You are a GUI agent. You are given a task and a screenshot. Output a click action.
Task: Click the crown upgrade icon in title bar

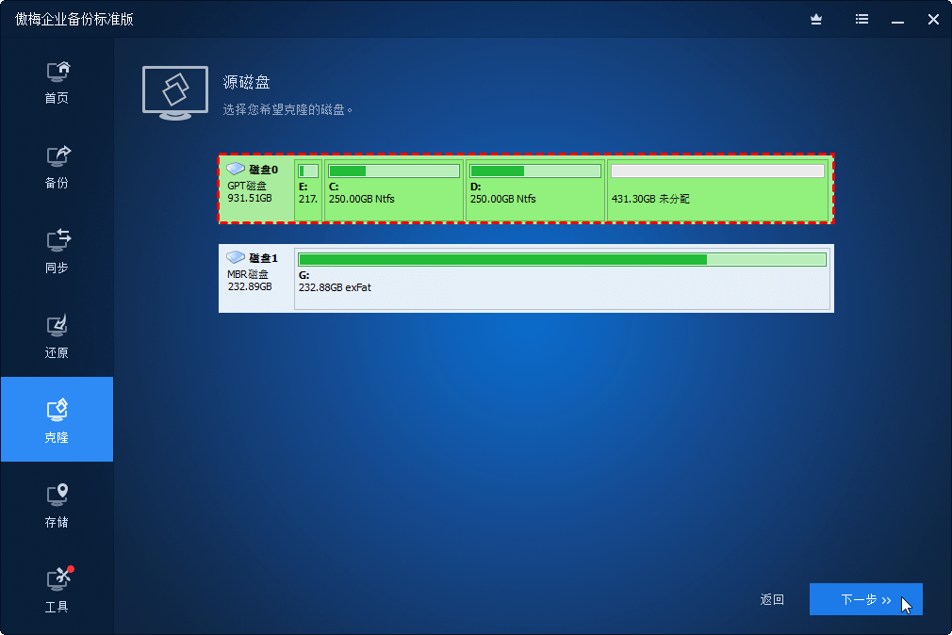(x=816, y=19)
